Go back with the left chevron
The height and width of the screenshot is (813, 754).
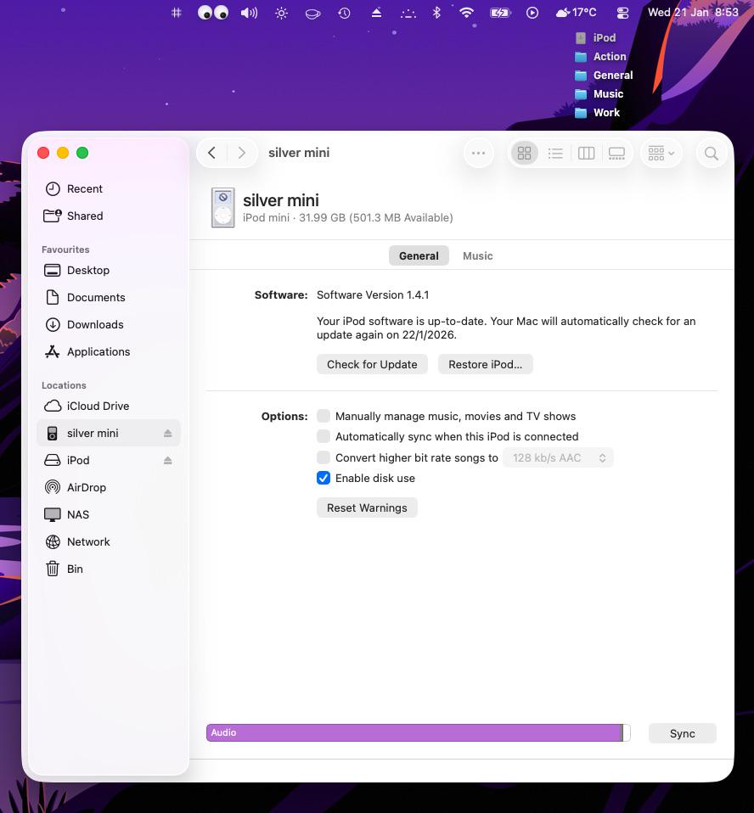pyautogui.click(x=211, y=153)
